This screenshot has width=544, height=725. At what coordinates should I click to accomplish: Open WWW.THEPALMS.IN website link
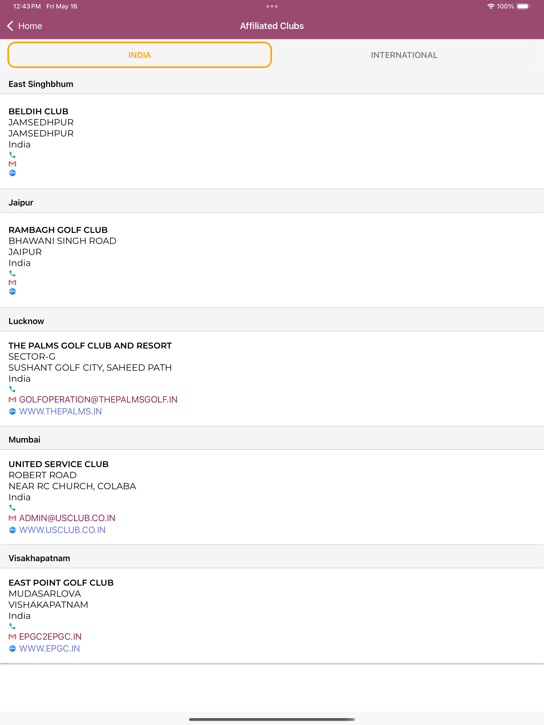coord(61,411)
